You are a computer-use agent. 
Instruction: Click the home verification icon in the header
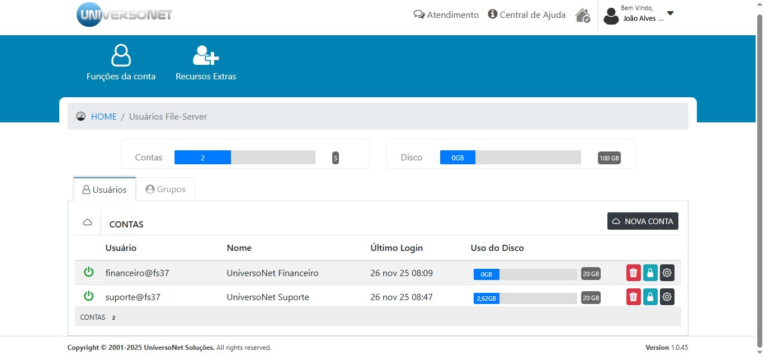click(582, 15)
